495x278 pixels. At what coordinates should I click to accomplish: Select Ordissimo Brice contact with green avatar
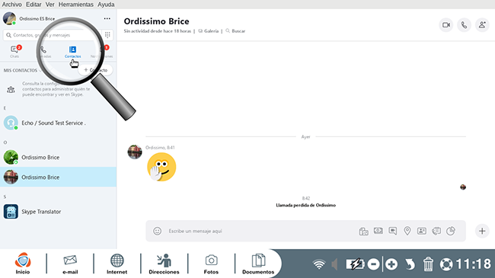(58, 158)
